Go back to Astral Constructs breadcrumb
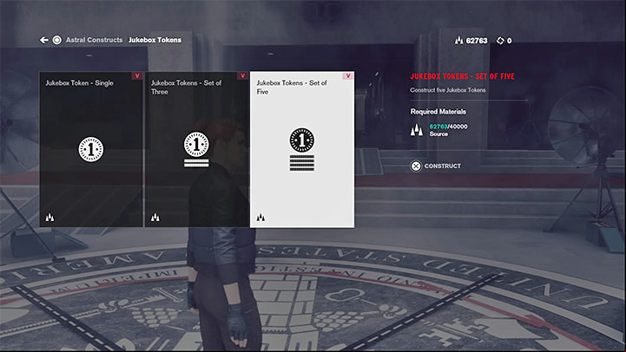The height and width of the screenshot is (352, 626). 95,40
